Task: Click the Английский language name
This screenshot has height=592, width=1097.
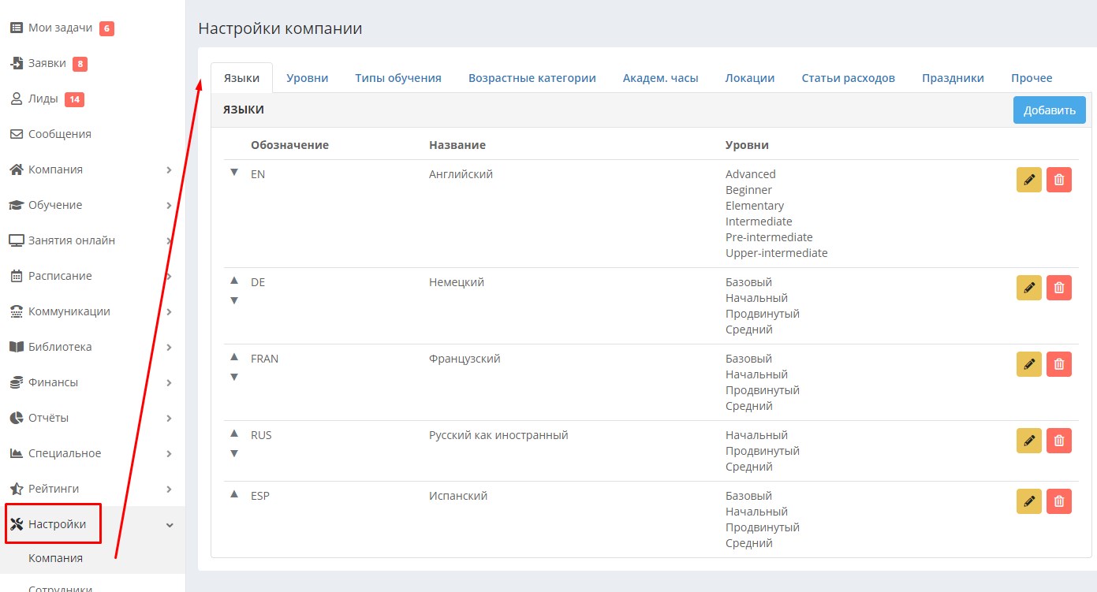Action: (461, 174)
